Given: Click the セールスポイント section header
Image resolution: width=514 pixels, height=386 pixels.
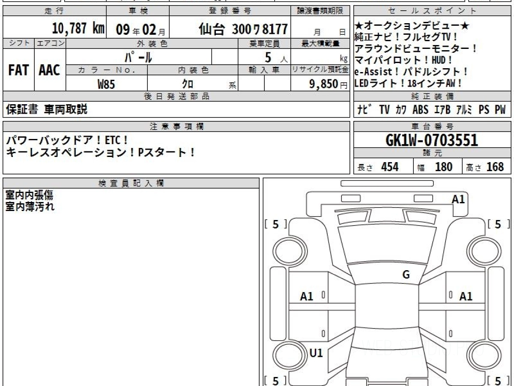Looking at the screenshot, I should point(432,11).
